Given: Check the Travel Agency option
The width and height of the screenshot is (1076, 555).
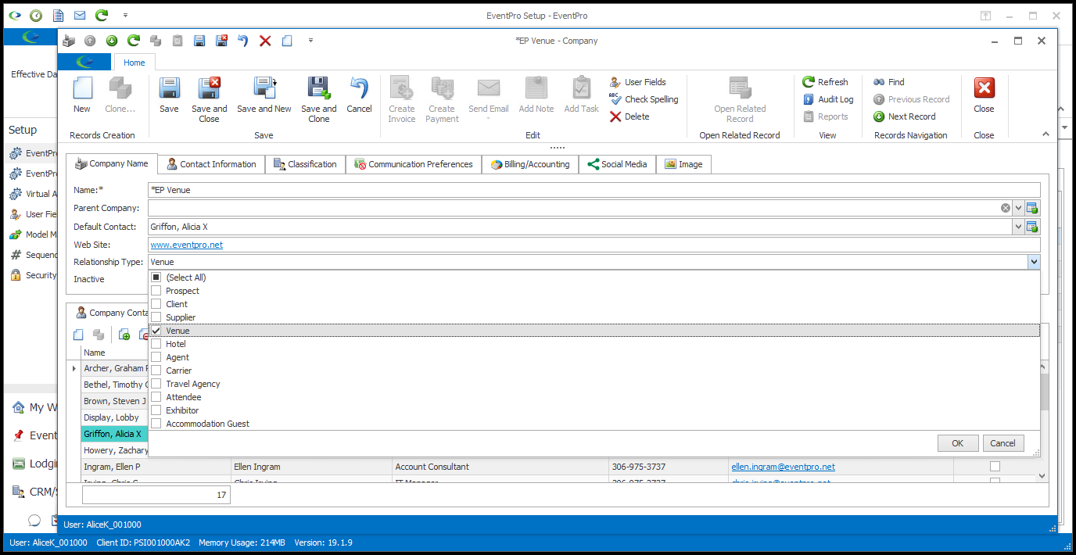Looking at the screenshot, I should tap(156, 384).
